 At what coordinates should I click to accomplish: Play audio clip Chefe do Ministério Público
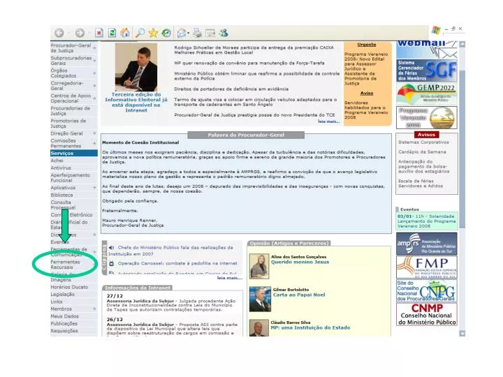(111, 248)
